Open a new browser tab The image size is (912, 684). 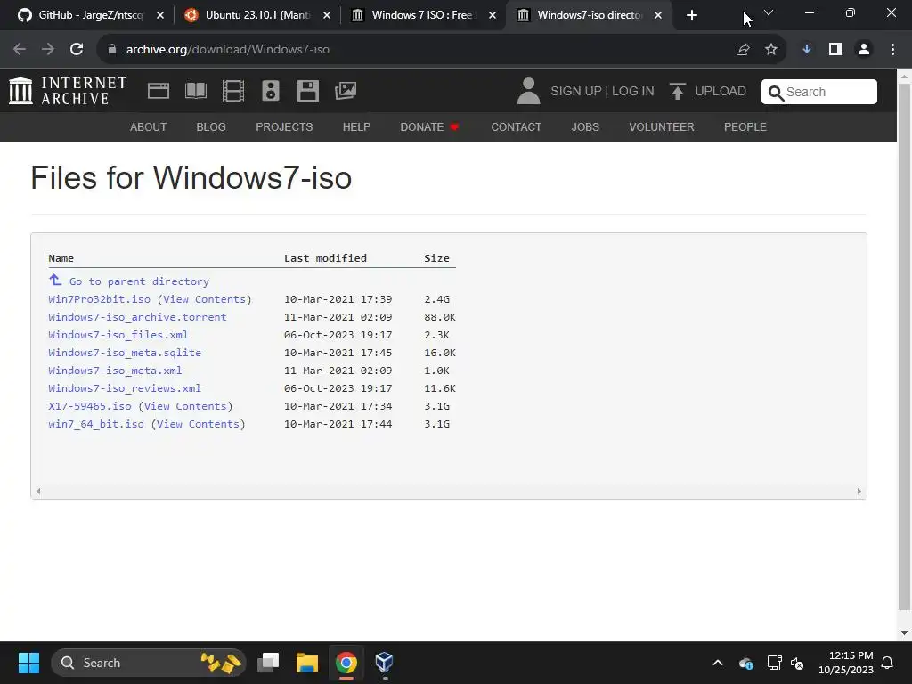pyautogui.click(x=691, y=15)
